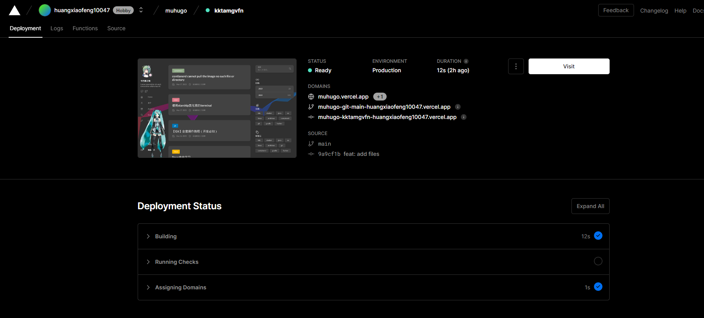Click the Vercel triangle logo
The height and width of the screenshot is (318, 704).
(15, 11)
